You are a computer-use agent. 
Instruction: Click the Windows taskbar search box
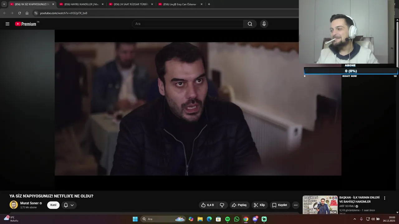pos(163,219)
